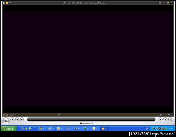Skip to the previous track
This screenshot has height=137, width=176.
[17, 119]
